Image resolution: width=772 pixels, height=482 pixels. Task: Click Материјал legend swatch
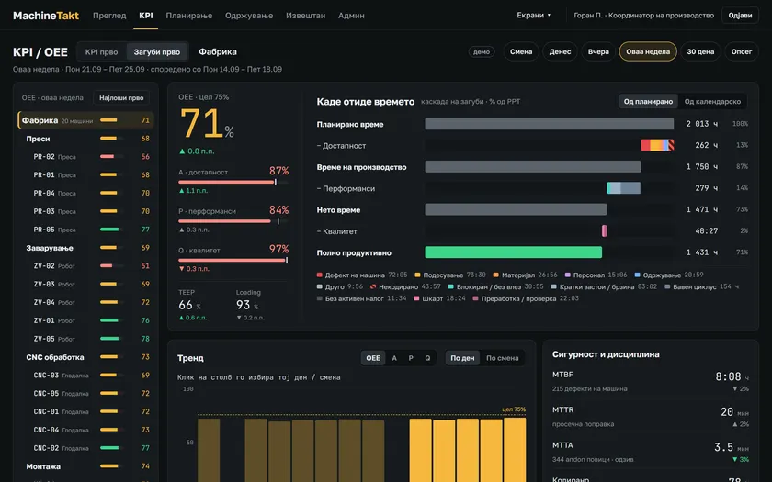tap(495, 275)
